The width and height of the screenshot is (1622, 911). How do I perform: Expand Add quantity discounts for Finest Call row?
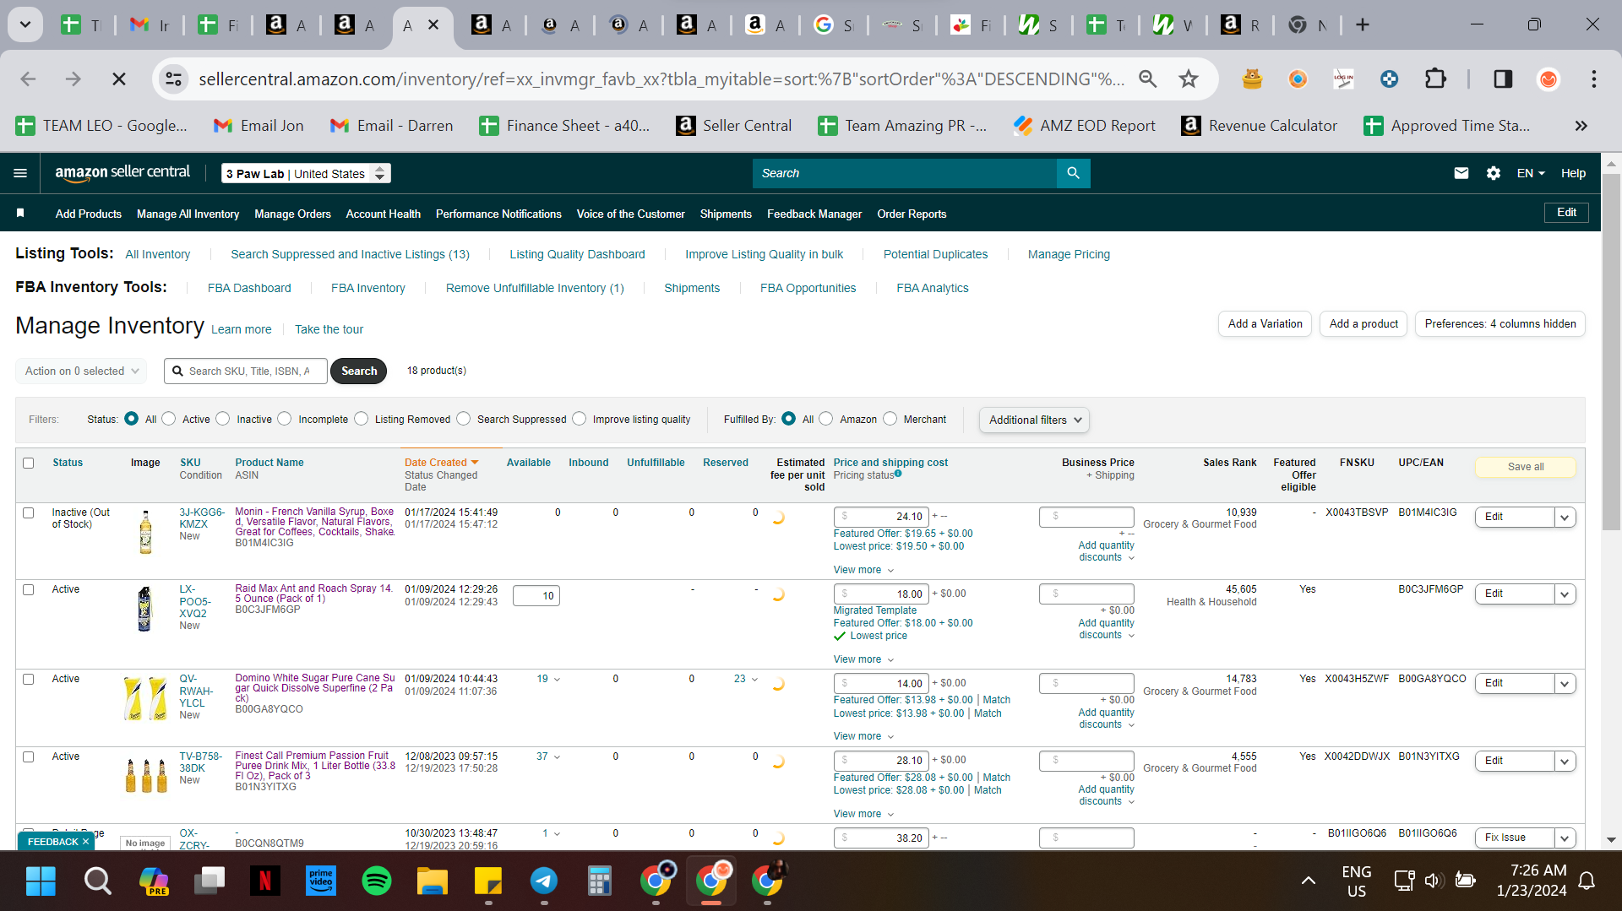tap(1106, 795)
